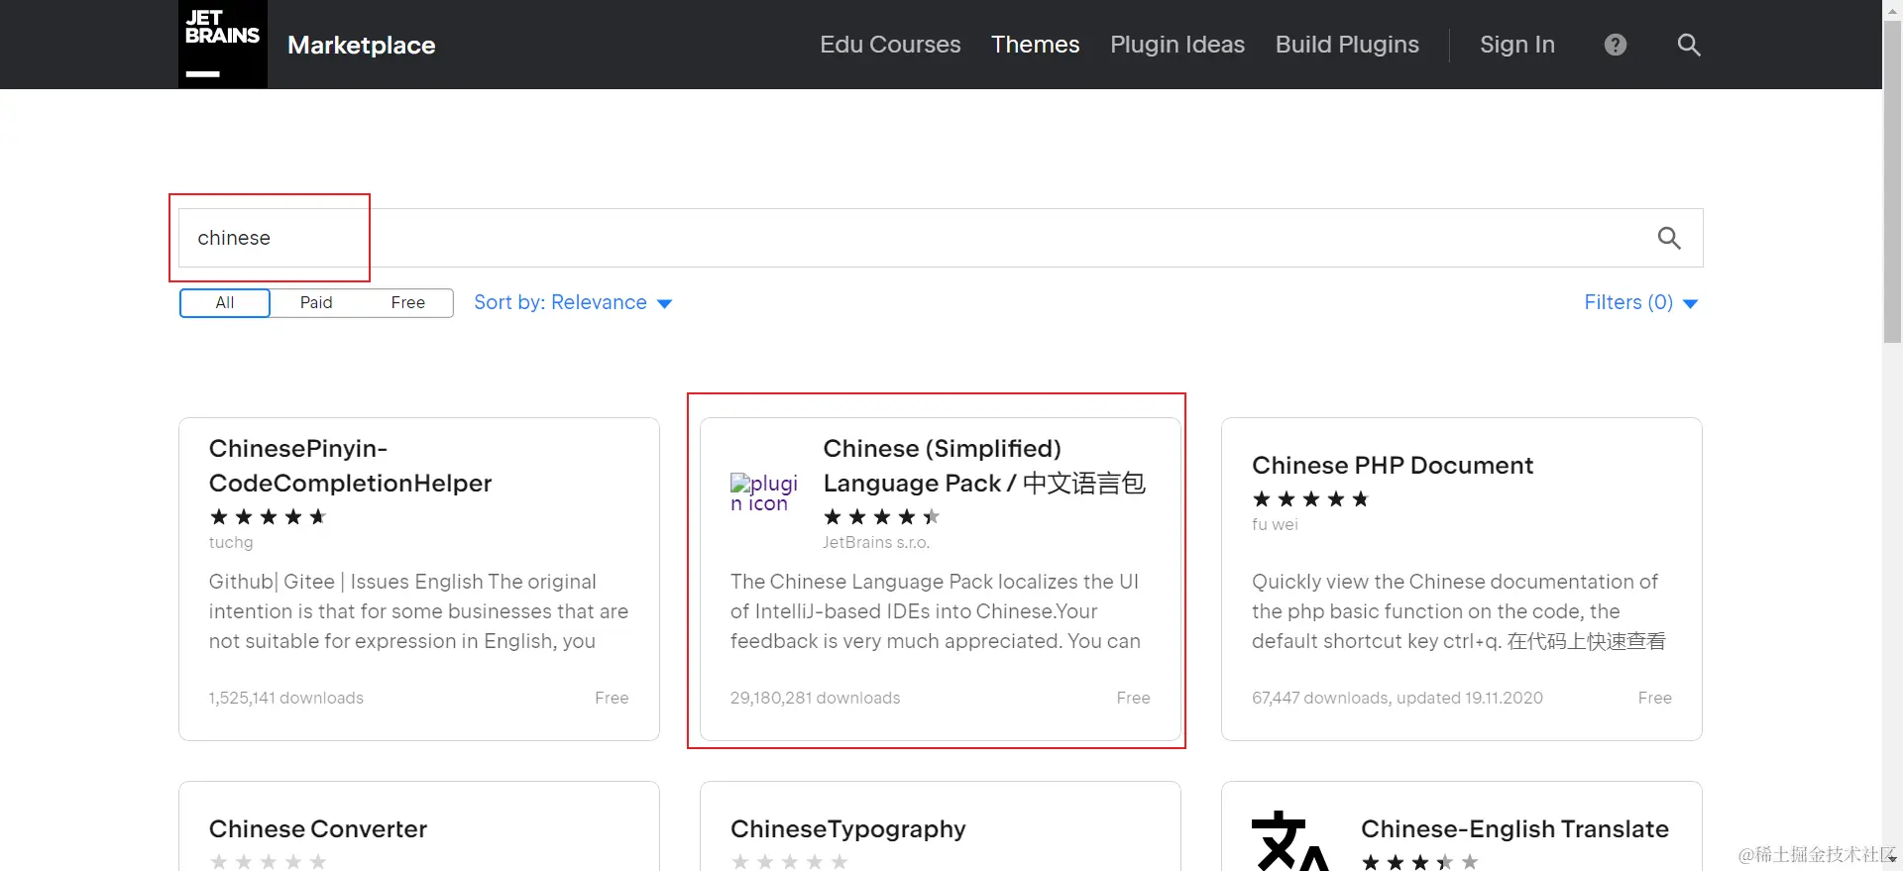Click vendor name 'tuchg'
The width and height of the screenshot is (1903, 871).
click(x=231, y=542)
